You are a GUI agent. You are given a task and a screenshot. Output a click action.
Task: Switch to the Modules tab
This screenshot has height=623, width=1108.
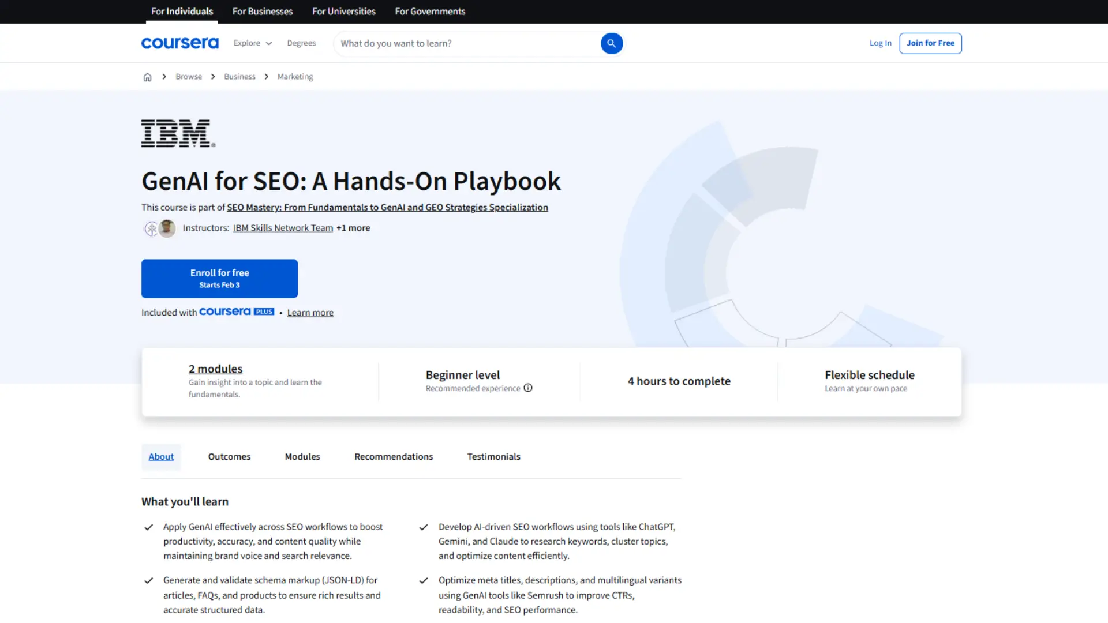(302, 456)
